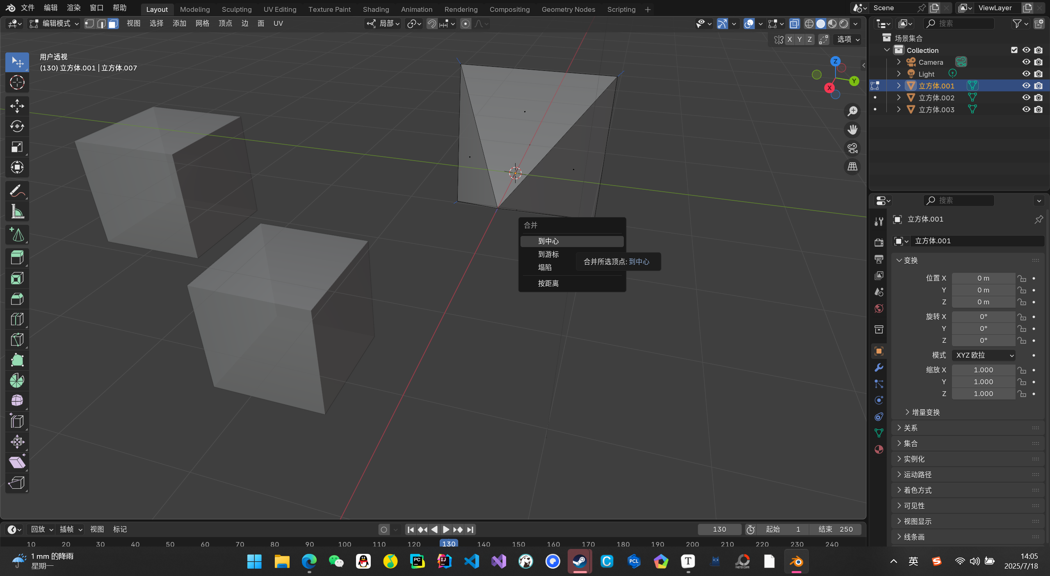The image size is (1050, 576).
Task: Choose 到游标 in the merge menu
Action: tap(548, 254)
